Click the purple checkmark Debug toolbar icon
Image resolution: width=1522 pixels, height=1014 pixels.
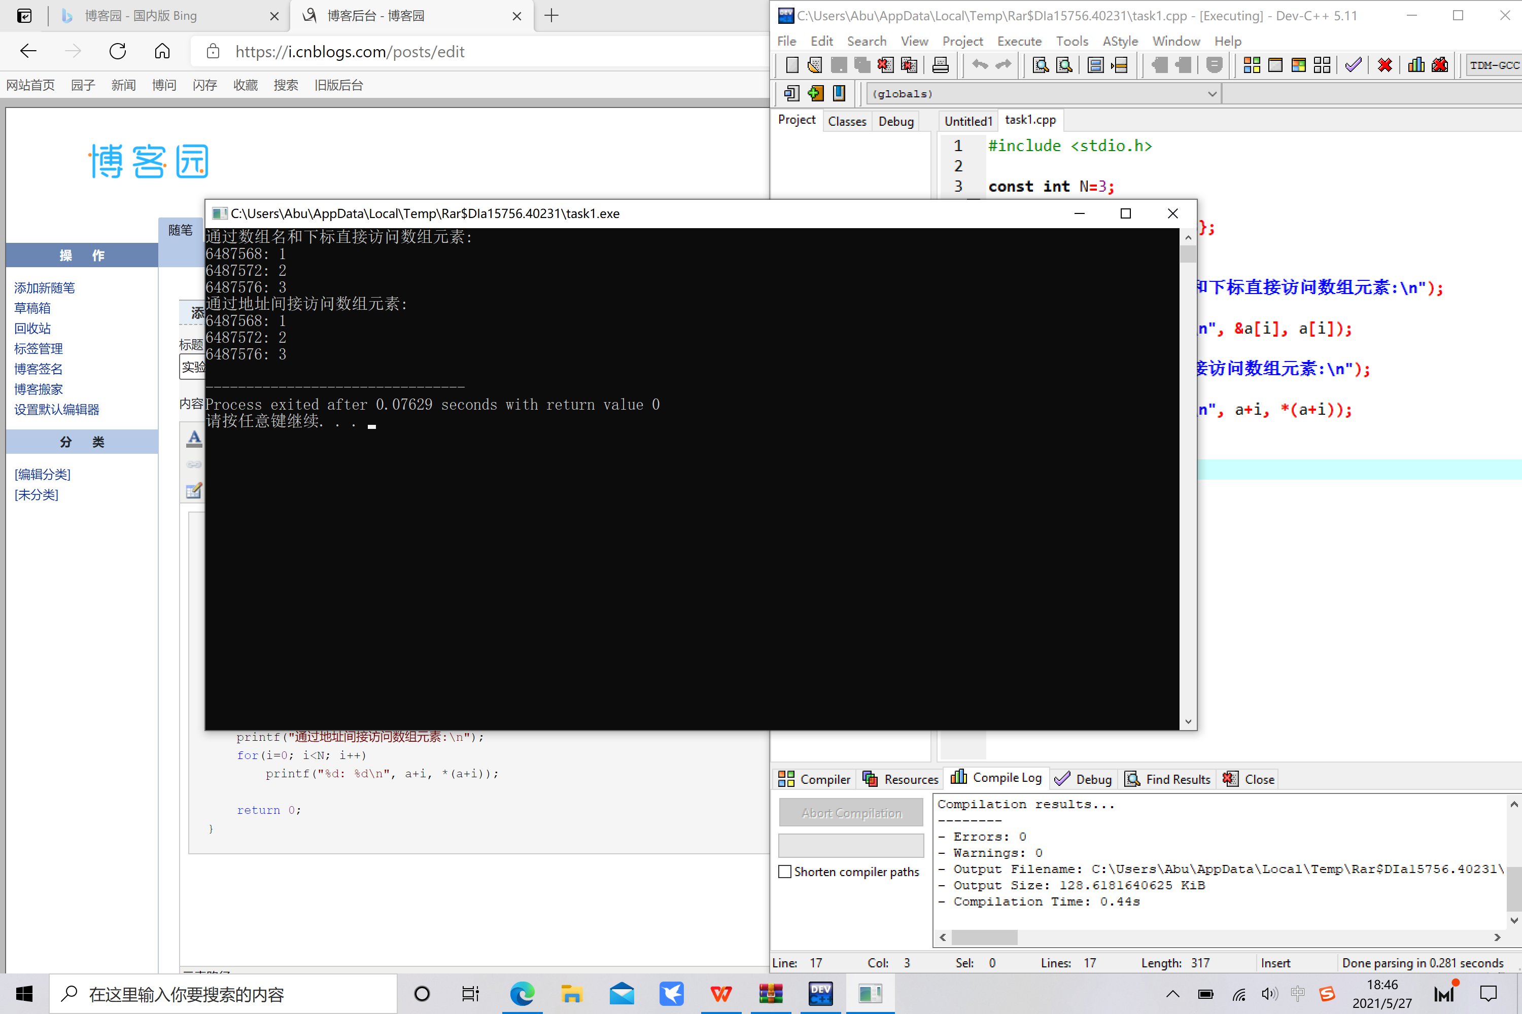pyautogui.click(x=1353, y=65)
